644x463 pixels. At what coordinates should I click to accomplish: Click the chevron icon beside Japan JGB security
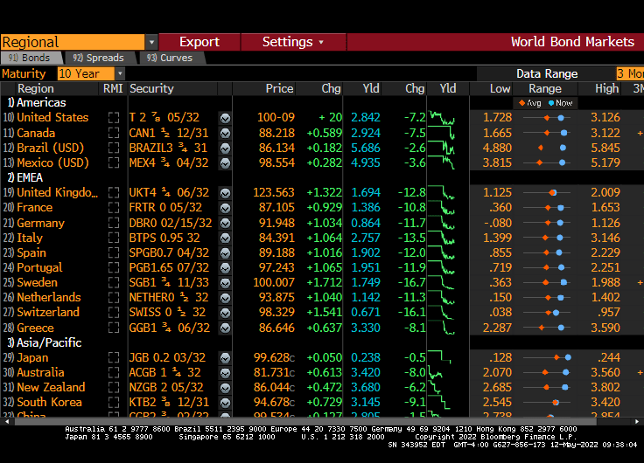tap(225, 357)
